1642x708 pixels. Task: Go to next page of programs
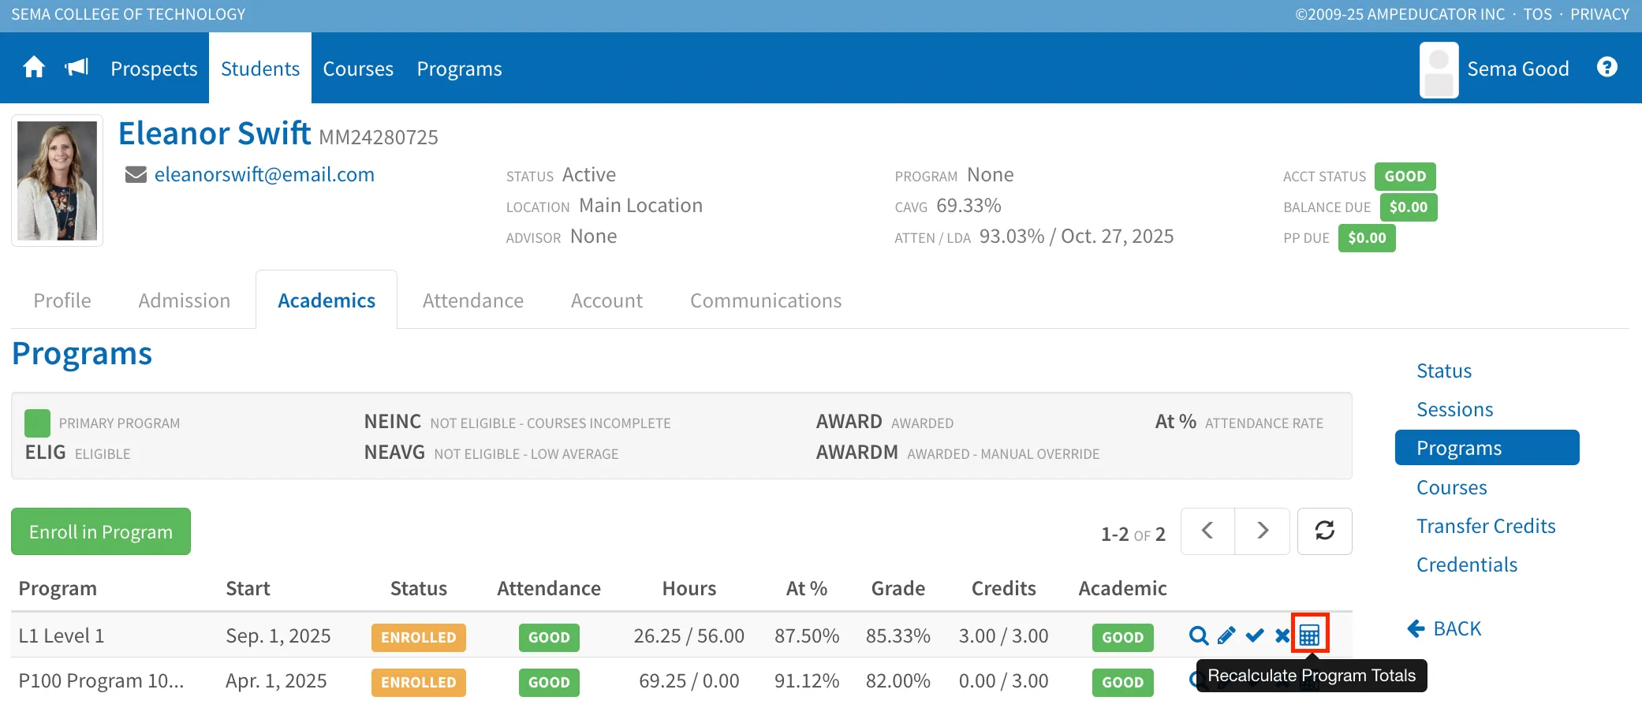(1262, 531)
